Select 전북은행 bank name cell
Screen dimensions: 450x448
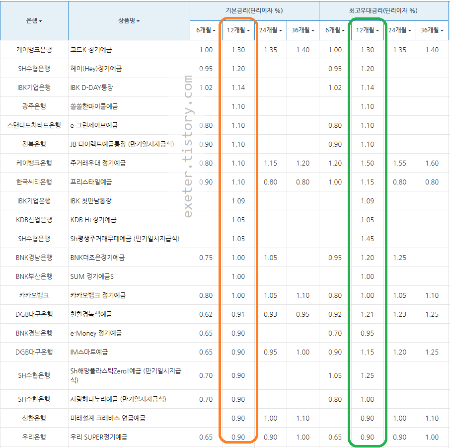pos(34,144)
